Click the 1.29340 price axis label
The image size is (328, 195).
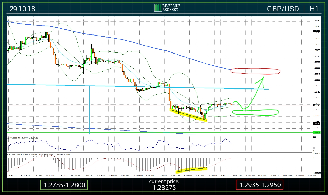(x=317, y=74)
